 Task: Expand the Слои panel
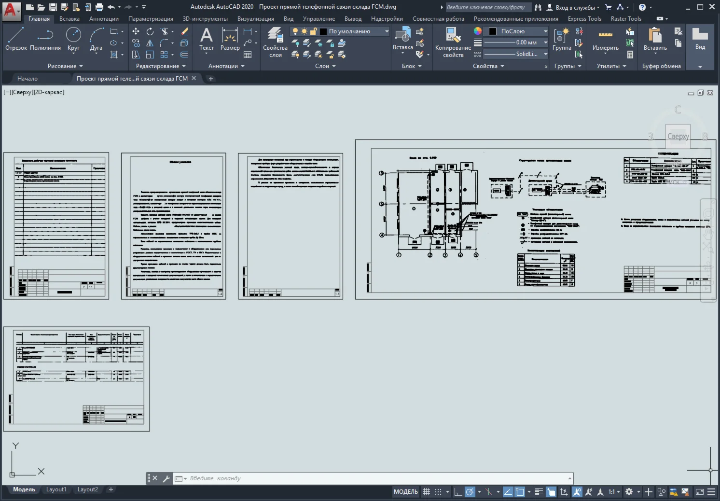click(x=325, y=66)
